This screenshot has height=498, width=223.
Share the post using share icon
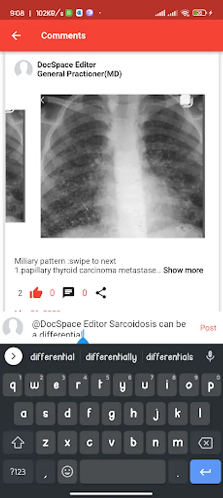tap(101, 293)
